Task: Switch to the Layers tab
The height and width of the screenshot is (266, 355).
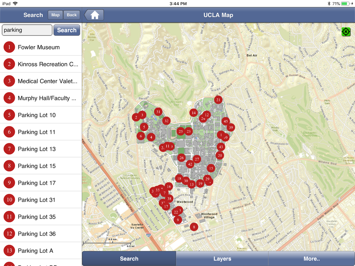Action: (222, 259)
